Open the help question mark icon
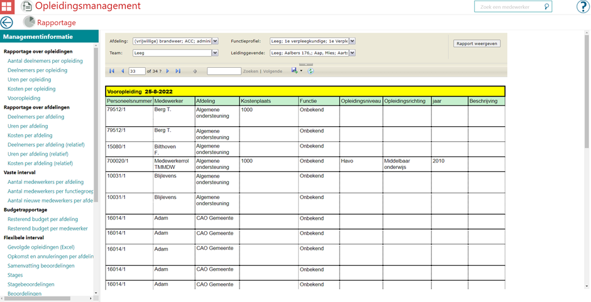The height and width of the screenshot is (302, 591). pos(583,7)
